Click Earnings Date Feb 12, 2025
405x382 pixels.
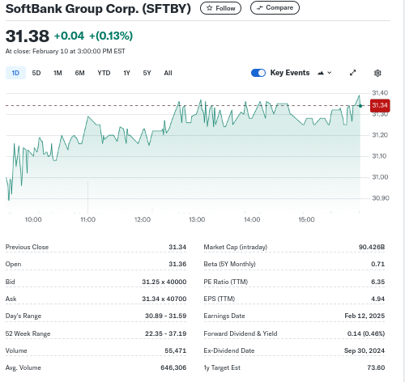pos(364,316)
